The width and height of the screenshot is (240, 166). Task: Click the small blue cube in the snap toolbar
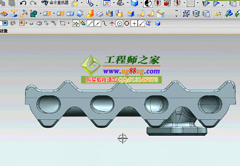click(x=158, y=23)
